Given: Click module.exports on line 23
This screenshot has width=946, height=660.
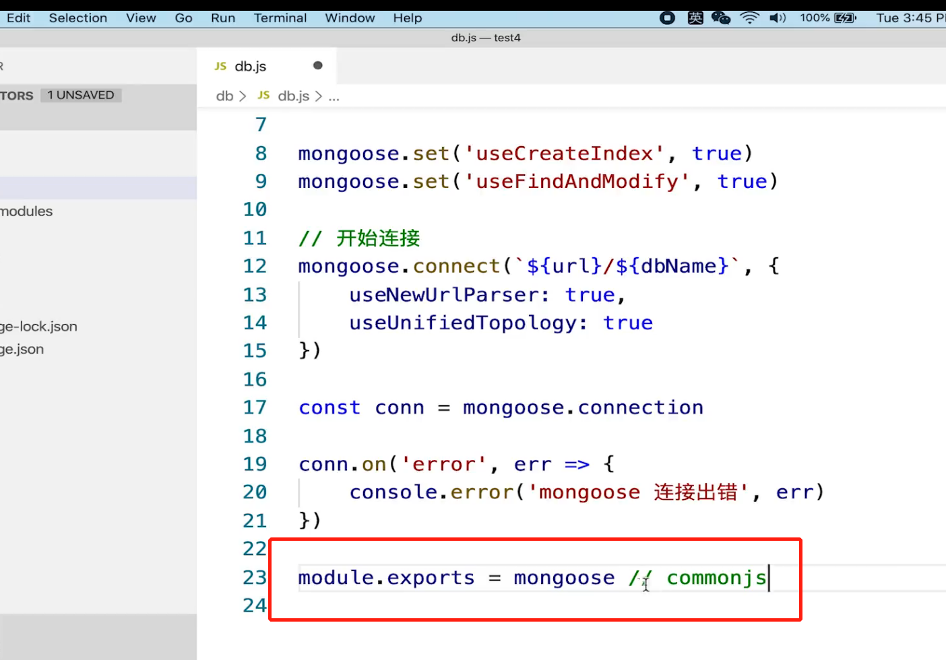Looking at the screenshot, I should (x=386, y=578).
